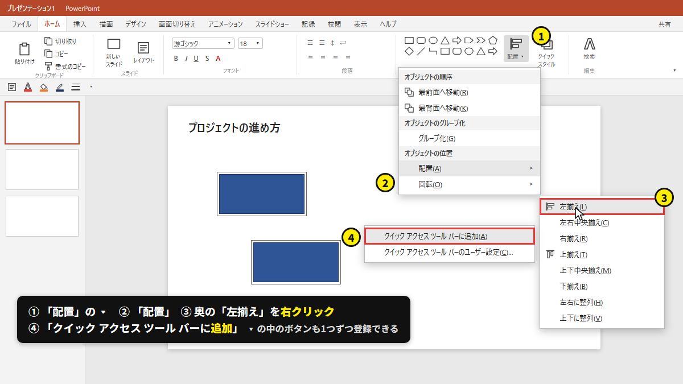Switch to the 描画 tab
This screenshot has width=683, height=384.
point(106,24)
